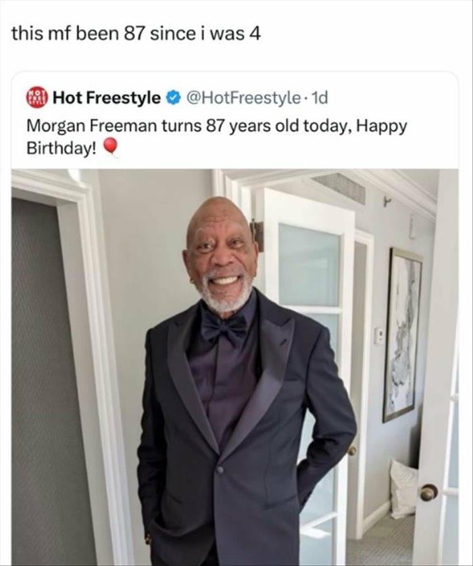The width and height of the screenshot is (473, 566).
Task: Open the Hot Freestyle display name
Action: tap(107, 99)
